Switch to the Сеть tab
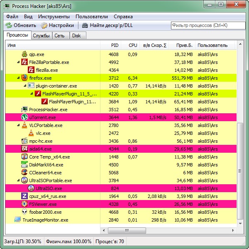249x249 pixels. [x=59, y=36]
